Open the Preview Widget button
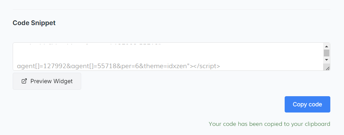 tap(47, 81)
